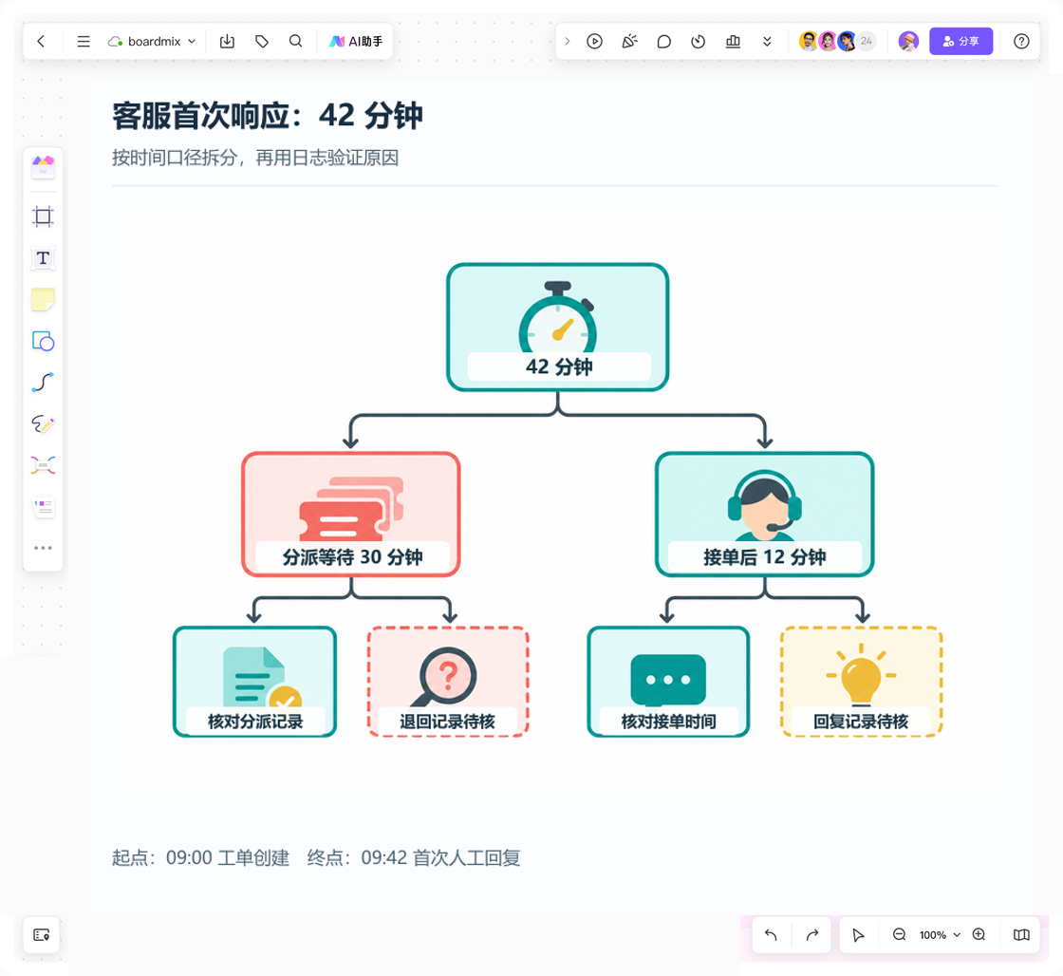Open the page list panel icon

click(x=42, y=935)
